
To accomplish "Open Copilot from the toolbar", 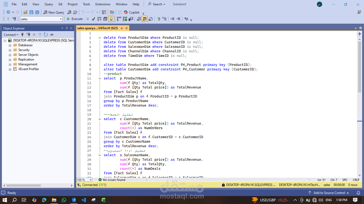I will [132, 12].
